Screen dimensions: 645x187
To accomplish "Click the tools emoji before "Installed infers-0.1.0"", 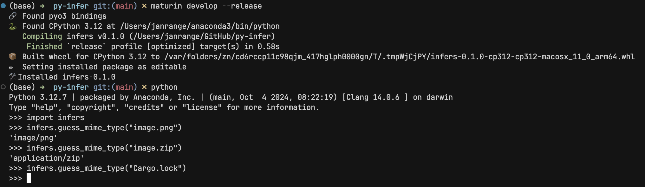I will click(12, 76).
